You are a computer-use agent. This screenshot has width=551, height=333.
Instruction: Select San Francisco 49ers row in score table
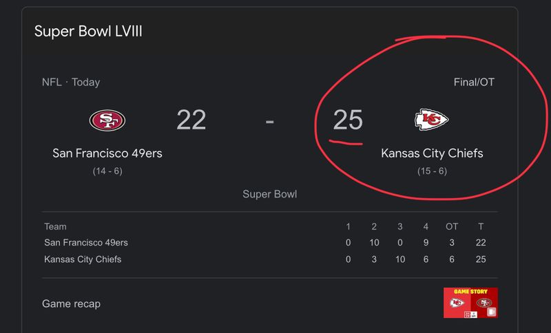[86, 243]
